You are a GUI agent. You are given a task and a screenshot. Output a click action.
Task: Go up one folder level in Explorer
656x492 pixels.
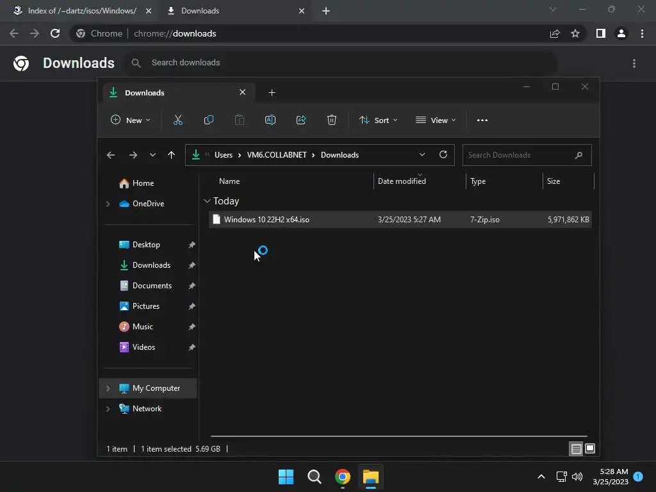click(x=171, y=155)
